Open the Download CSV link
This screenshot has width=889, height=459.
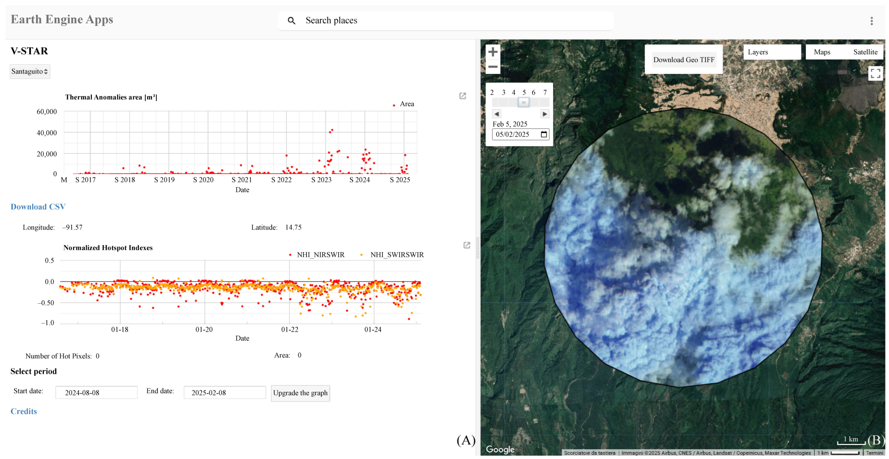(38, 207)
